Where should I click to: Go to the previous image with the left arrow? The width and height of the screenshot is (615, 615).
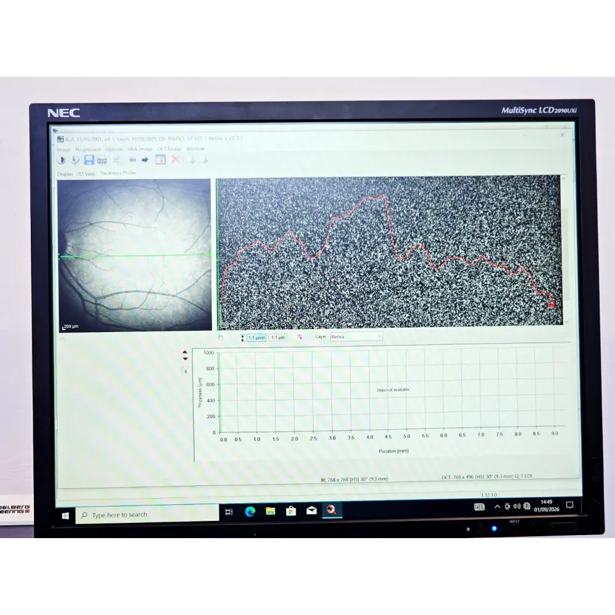pos(133,160)
